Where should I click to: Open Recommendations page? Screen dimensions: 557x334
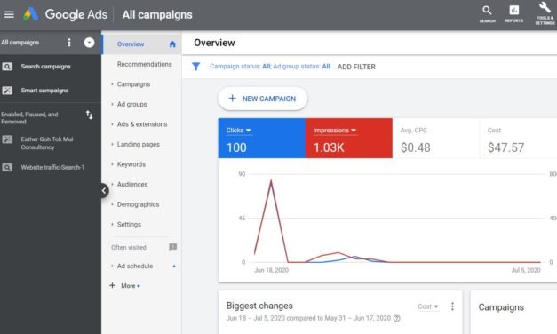tap(144, 64)
